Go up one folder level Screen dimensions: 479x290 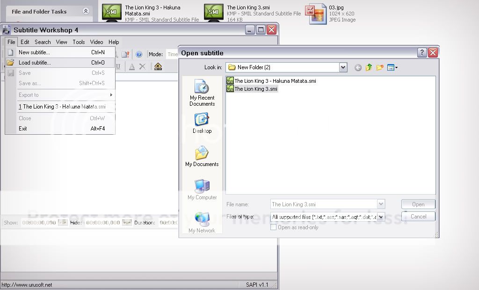coord(369,67)
